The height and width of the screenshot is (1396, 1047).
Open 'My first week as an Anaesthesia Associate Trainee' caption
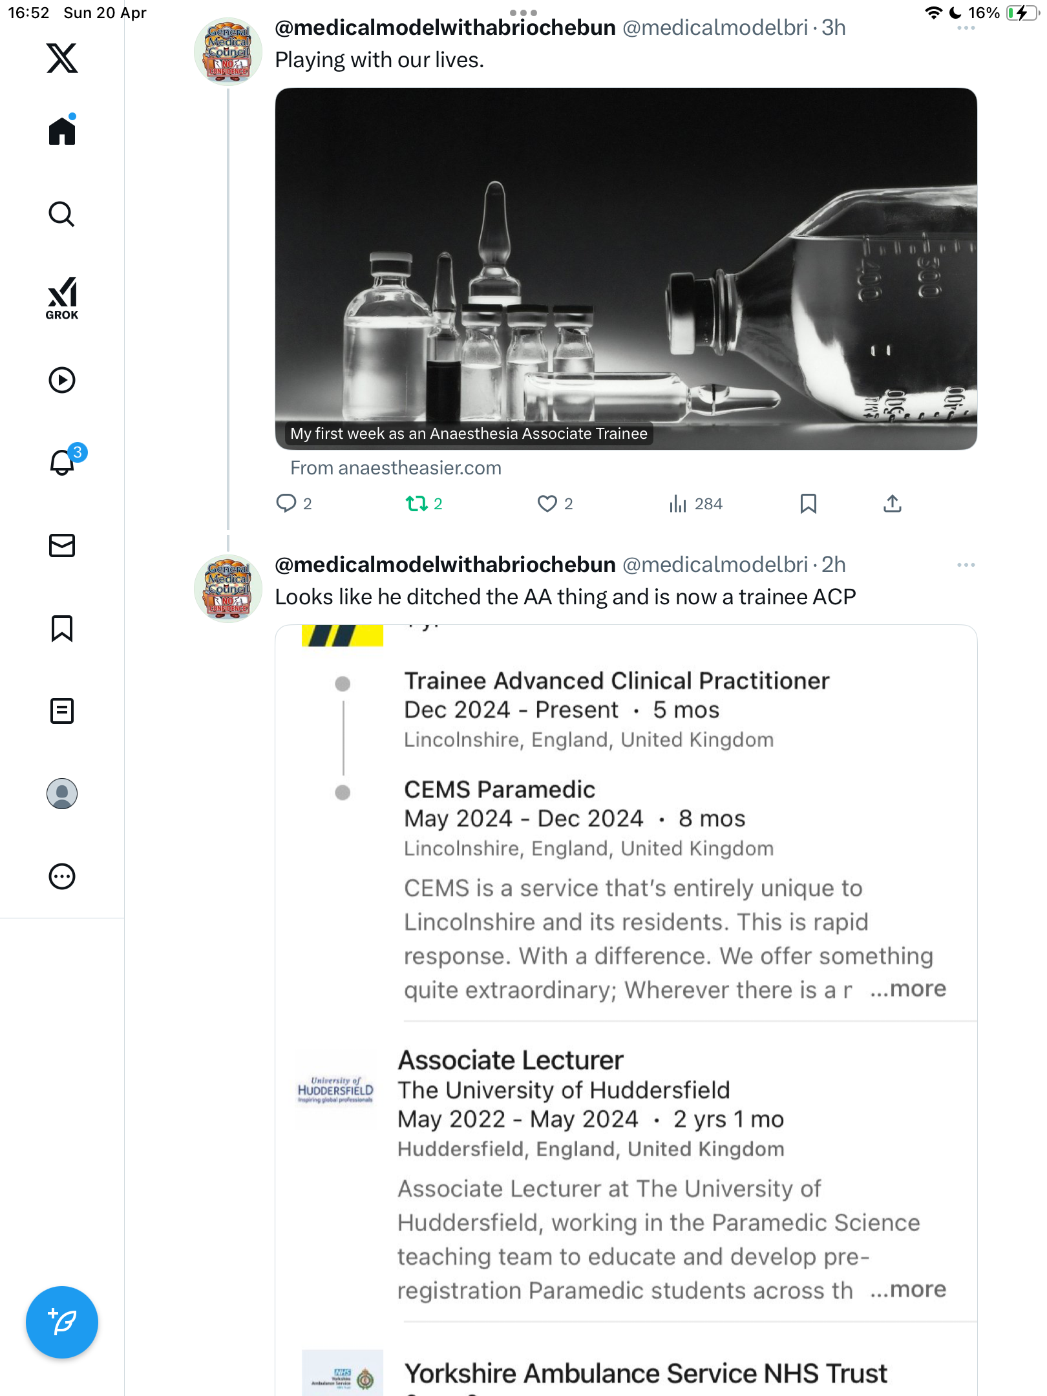(469, 434)
